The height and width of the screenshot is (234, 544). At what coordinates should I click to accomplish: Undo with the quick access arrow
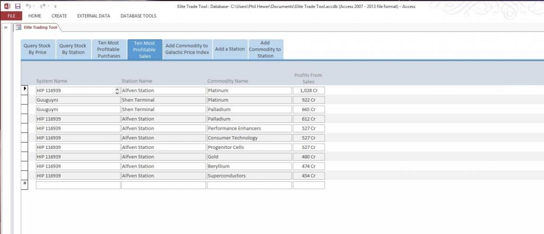[x=29, y=6]
